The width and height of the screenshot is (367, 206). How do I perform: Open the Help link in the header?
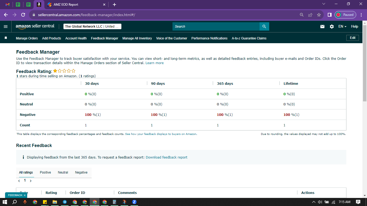point(355,27)
